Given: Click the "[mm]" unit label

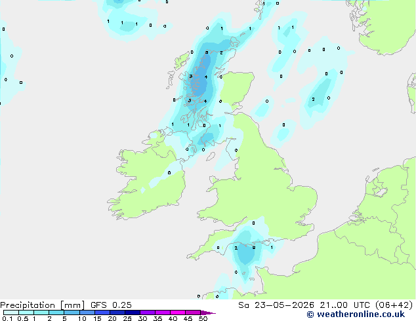Looking at the screenshot, I should tap(72, 305).
